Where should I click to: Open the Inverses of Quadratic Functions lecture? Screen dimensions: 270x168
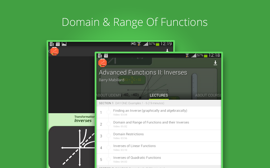(159, 159)
